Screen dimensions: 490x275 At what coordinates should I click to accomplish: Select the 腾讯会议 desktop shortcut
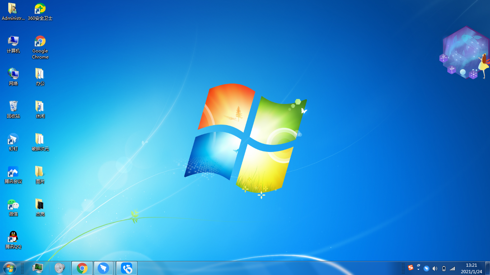tap(13, 175)
